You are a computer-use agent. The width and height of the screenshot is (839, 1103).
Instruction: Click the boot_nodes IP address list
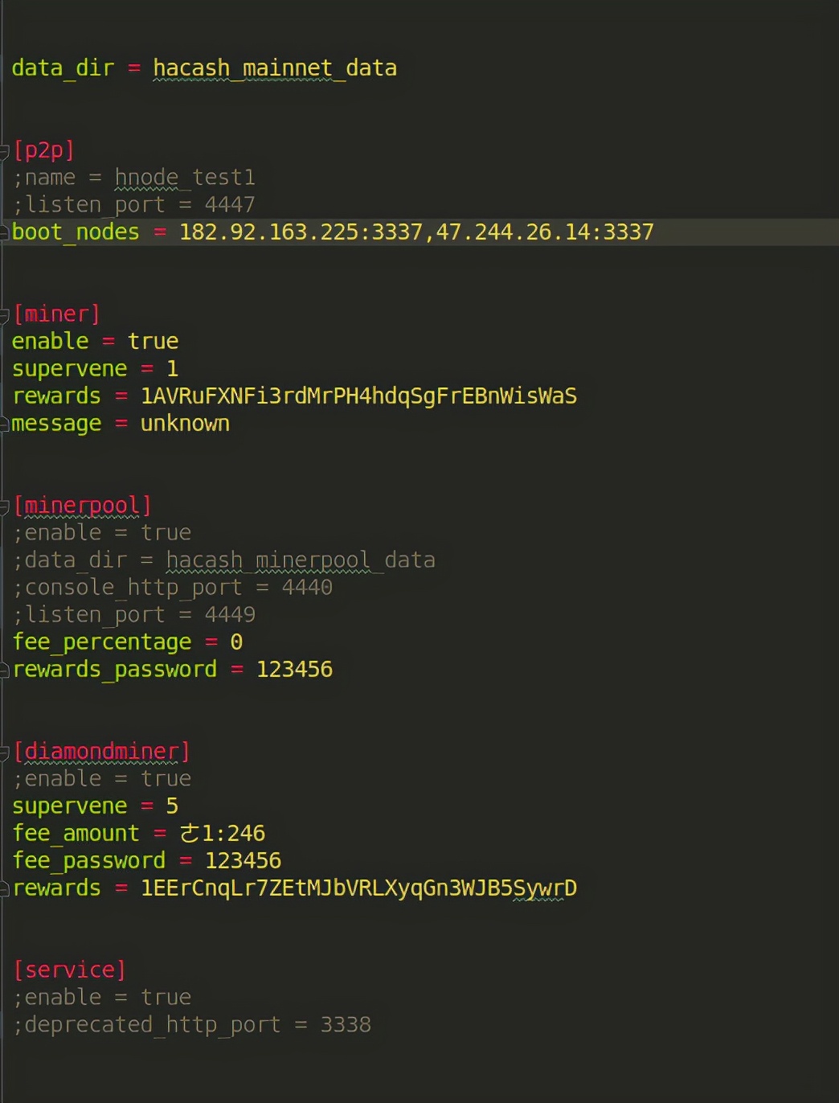(x=415, y=232)
